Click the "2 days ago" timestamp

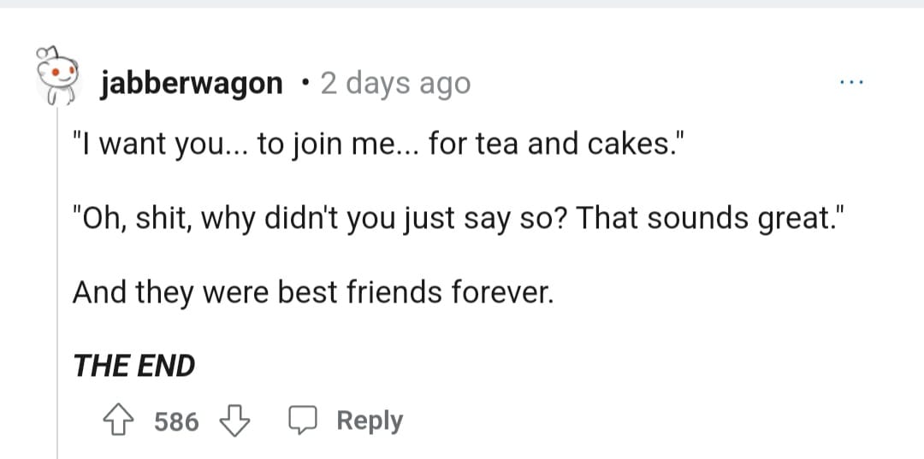pos(395,85)
